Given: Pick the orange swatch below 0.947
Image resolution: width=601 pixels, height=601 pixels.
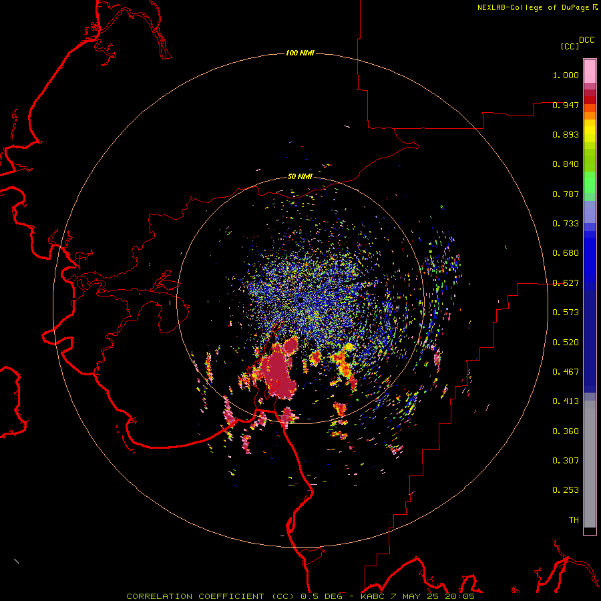Looking at the screenshot, I should pyautogui.click(x=590, y=116).
